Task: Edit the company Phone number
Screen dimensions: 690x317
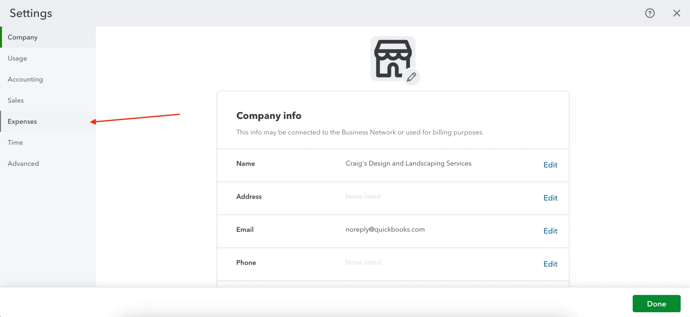Action: tap(550, 264)
